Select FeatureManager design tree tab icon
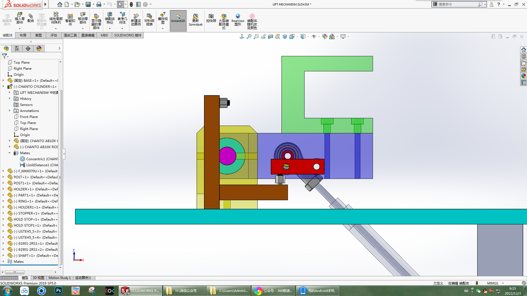527x296 pixels. tap(6, 49)
